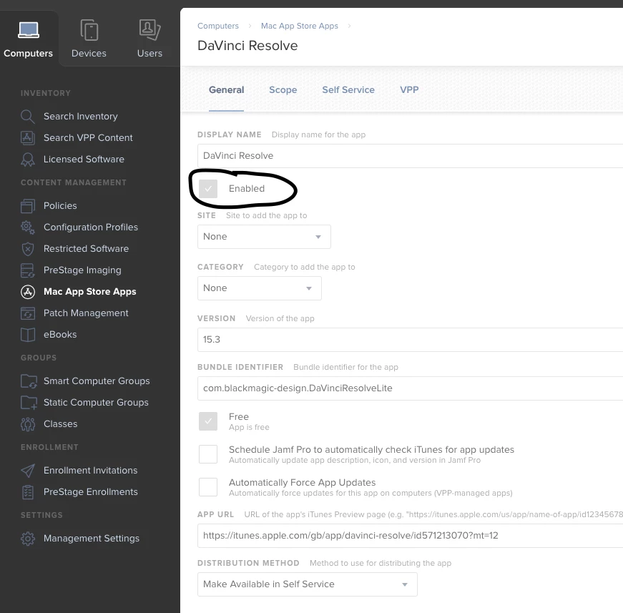Viewport: 623px width, 613px height.
Task: Select the General tab
Action: coord(226,90)
